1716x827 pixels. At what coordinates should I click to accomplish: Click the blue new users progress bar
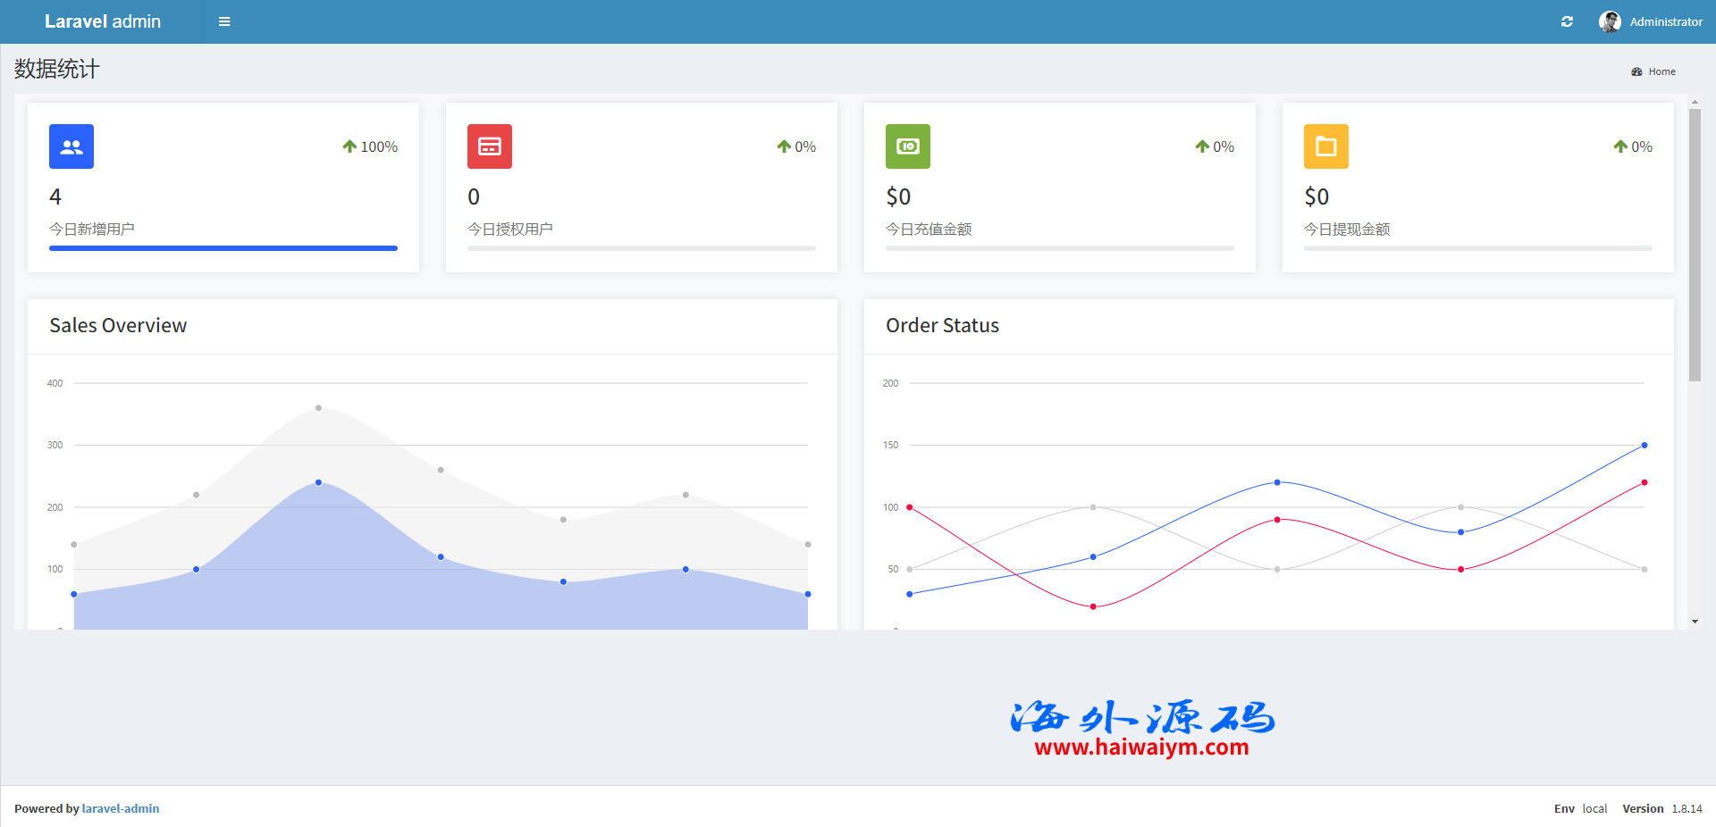tap(223, 248)
